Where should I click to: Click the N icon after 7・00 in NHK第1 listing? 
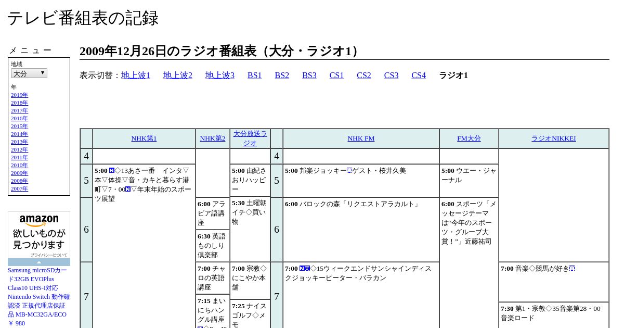[x=128, y=190]
